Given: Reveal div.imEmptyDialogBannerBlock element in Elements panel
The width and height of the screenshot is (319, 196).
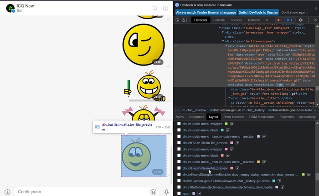Looking at the screenshot, I should [309, 175].
